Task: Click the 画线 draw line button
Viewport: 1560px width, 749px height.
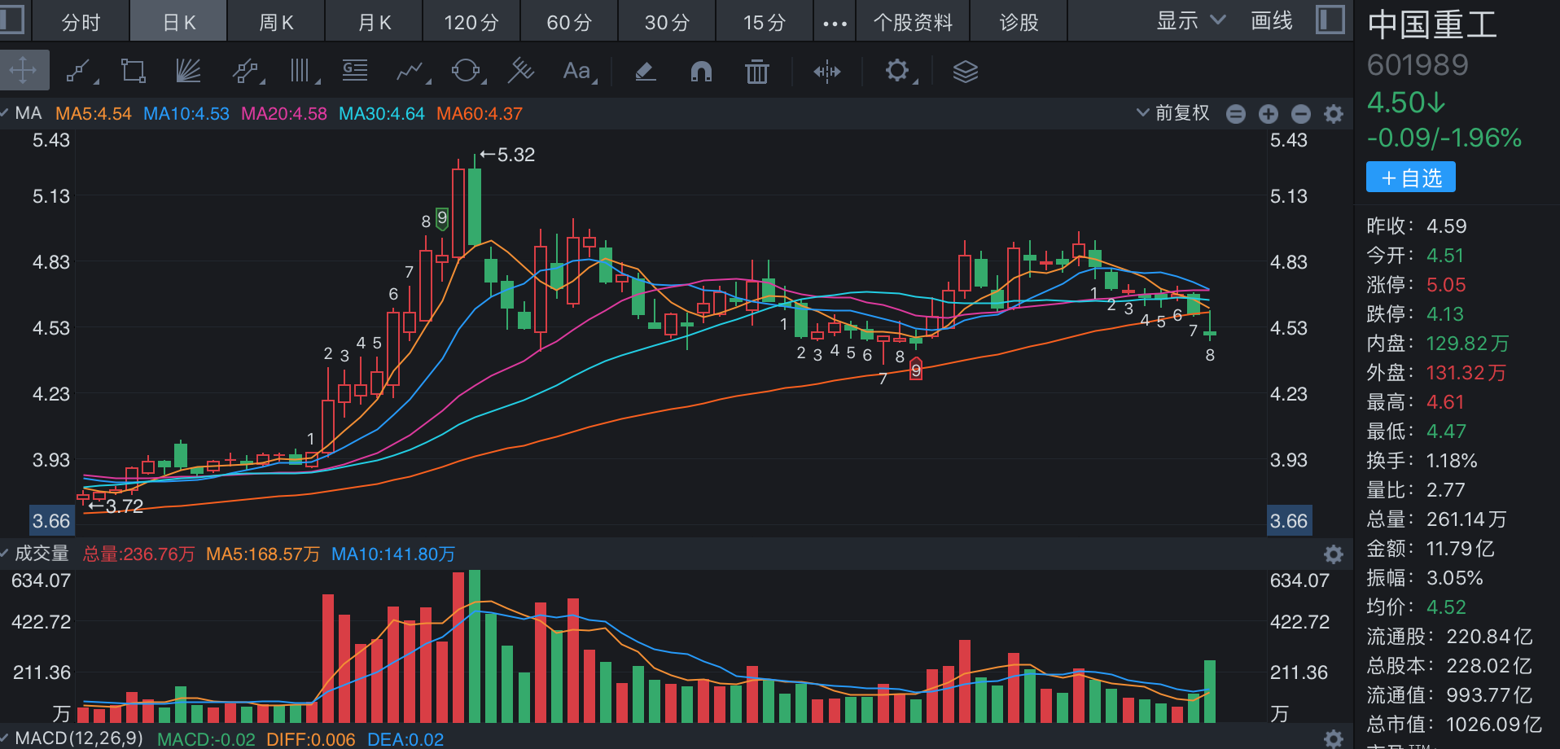Action: point(1271,21)
